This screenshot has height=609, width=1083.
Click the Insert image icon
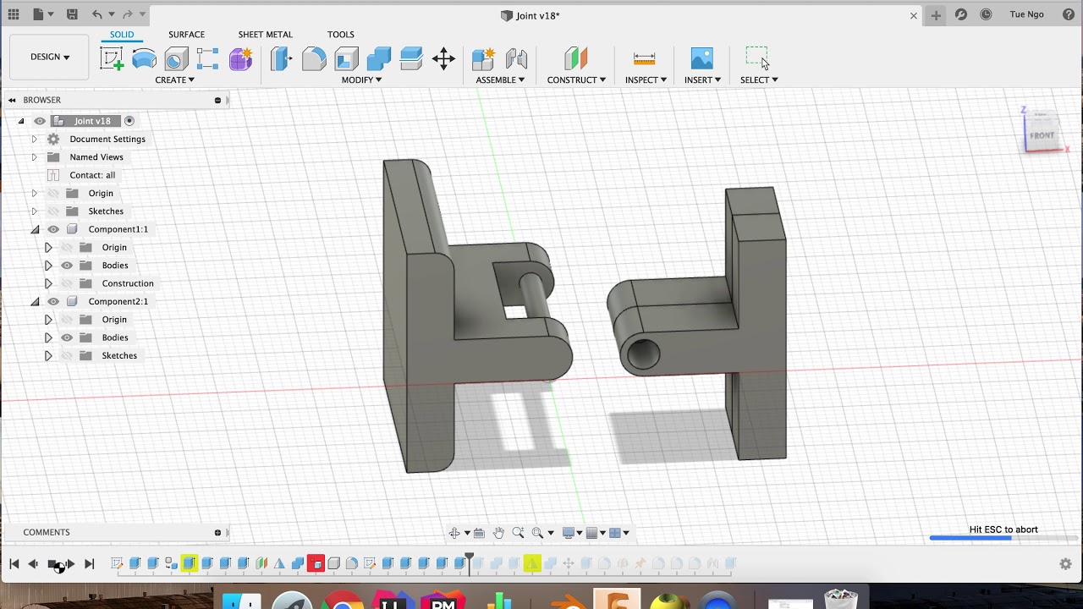coord(702,58)
